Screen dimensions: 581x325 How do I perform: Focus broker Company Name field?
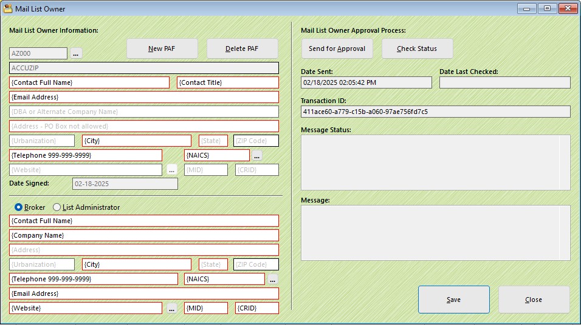[144, 235]
